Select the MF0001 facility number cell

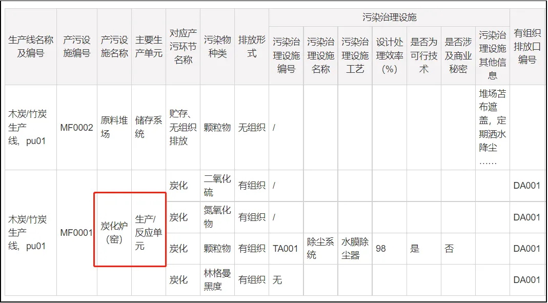[77, 233]
